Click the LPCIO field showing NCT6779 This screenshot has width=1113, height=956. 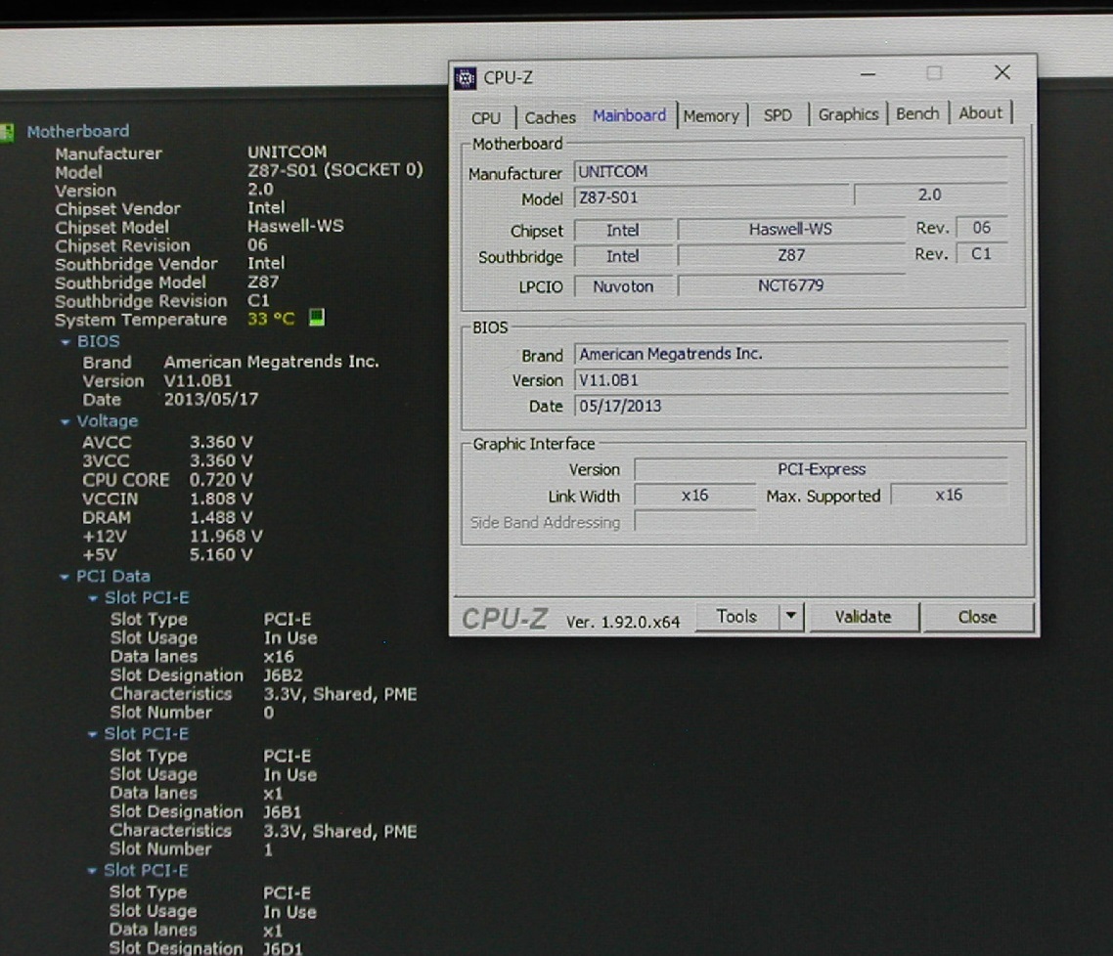coord(791,285)
